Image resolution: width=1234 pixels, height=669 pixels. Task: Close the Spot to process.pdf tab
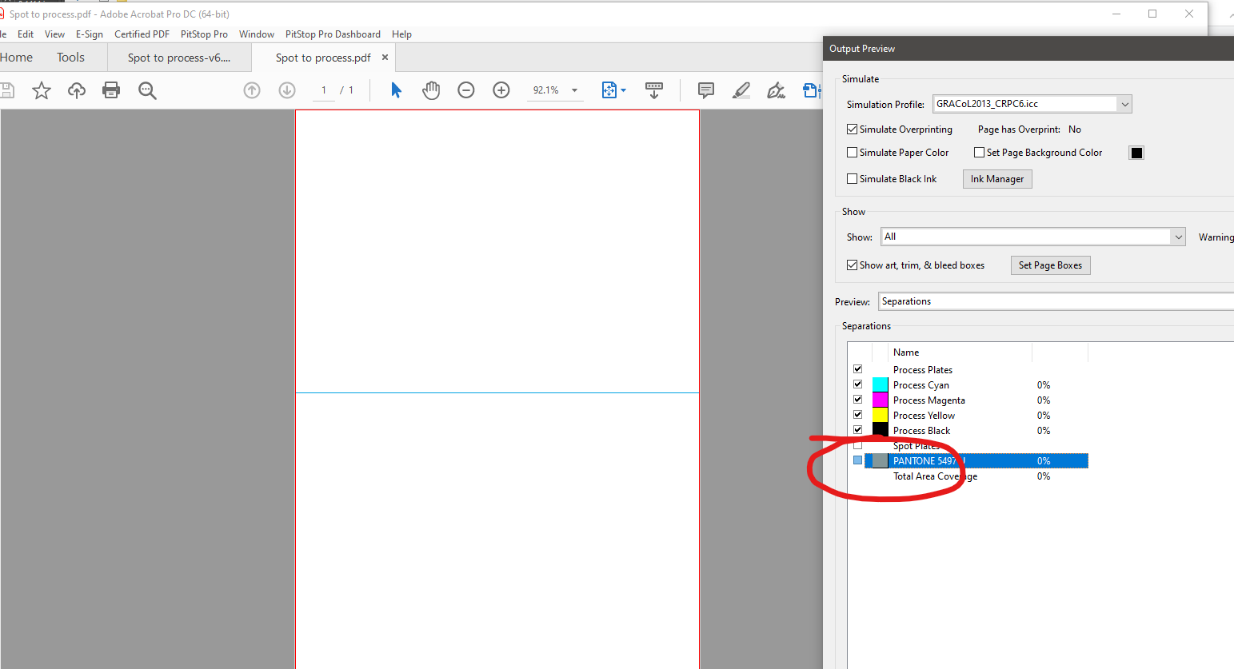click(385, 58)
